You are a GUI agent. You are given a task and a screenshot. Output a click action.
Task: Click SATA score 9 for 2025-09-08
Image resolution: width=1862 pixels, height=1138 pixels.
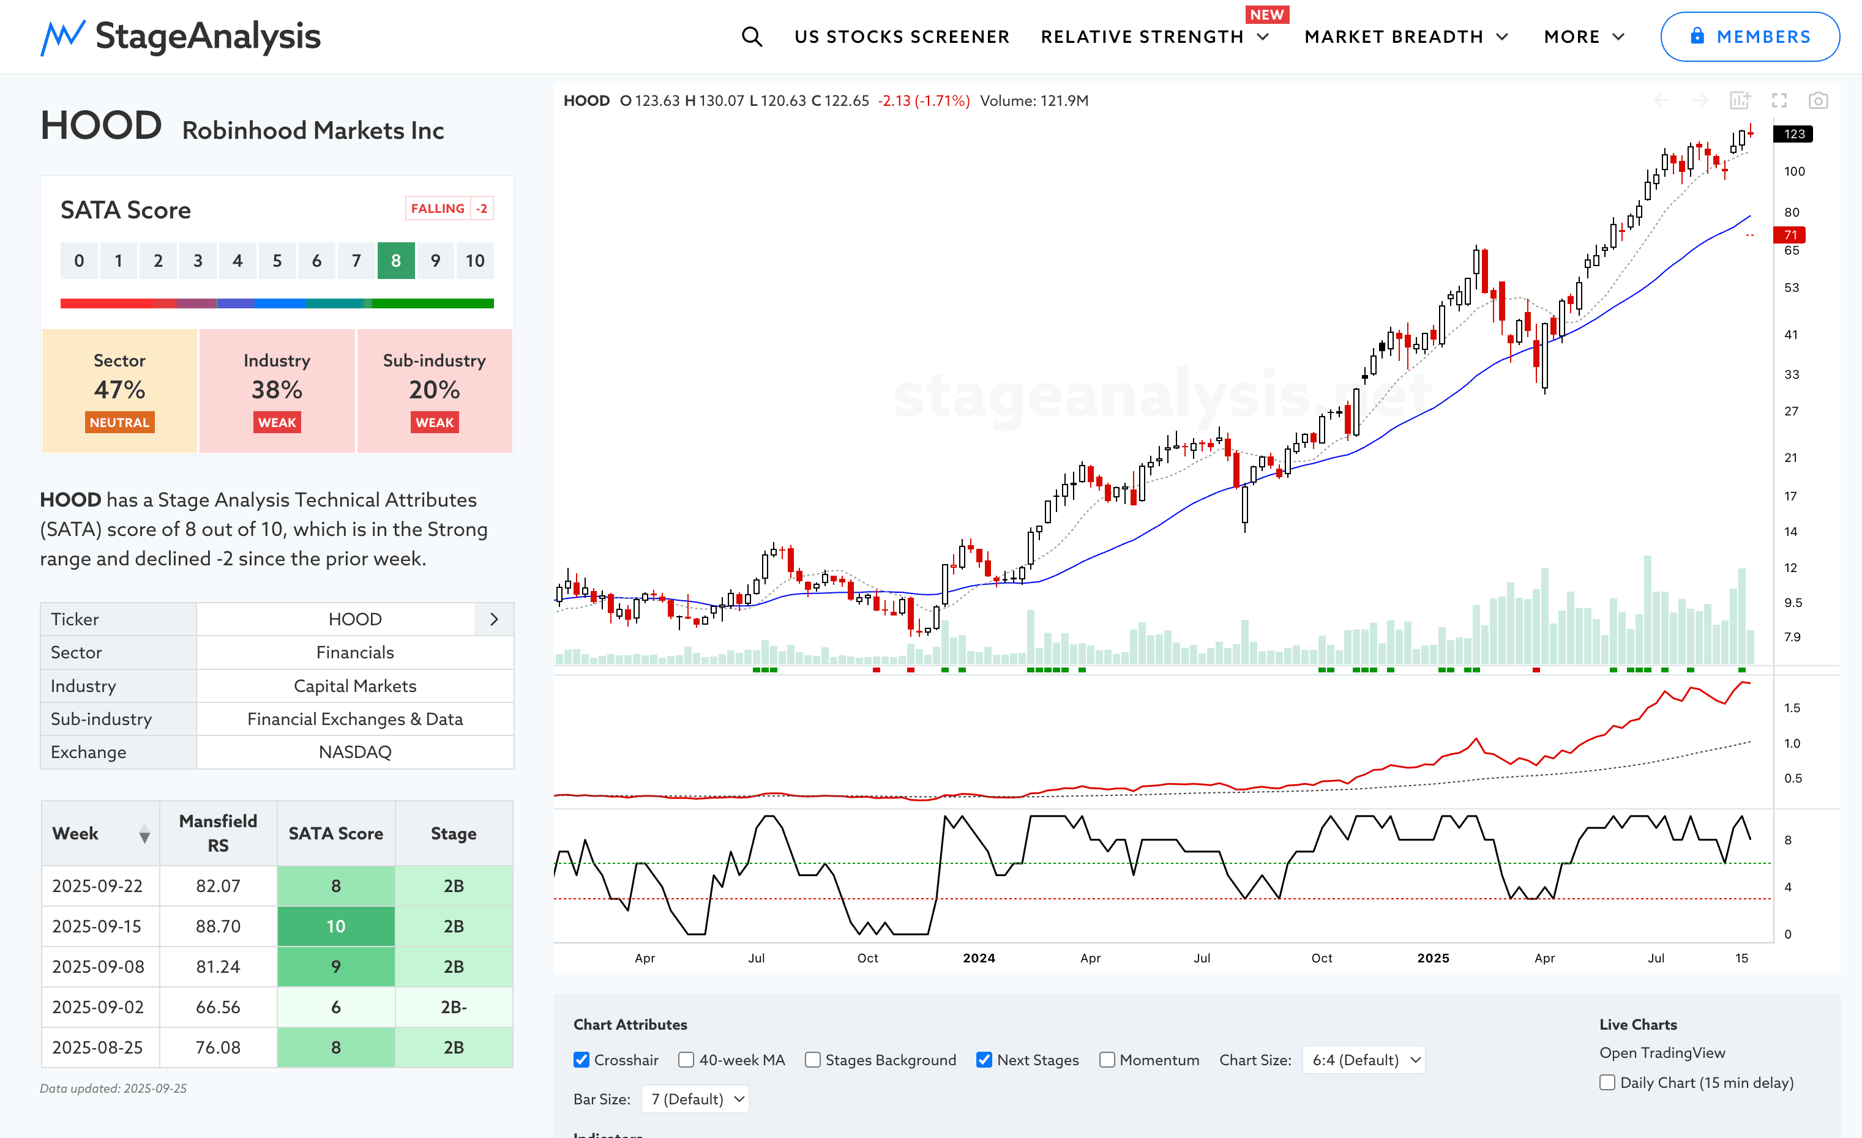tap(335, 967)
